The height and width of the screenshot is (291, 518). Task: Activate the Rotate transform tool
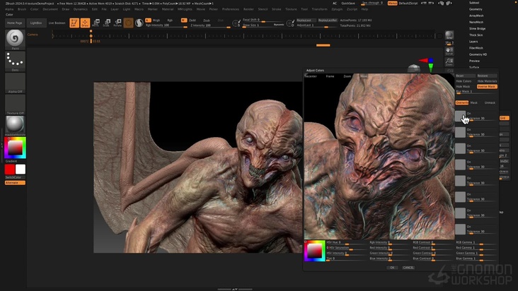(x=117, y=23)
